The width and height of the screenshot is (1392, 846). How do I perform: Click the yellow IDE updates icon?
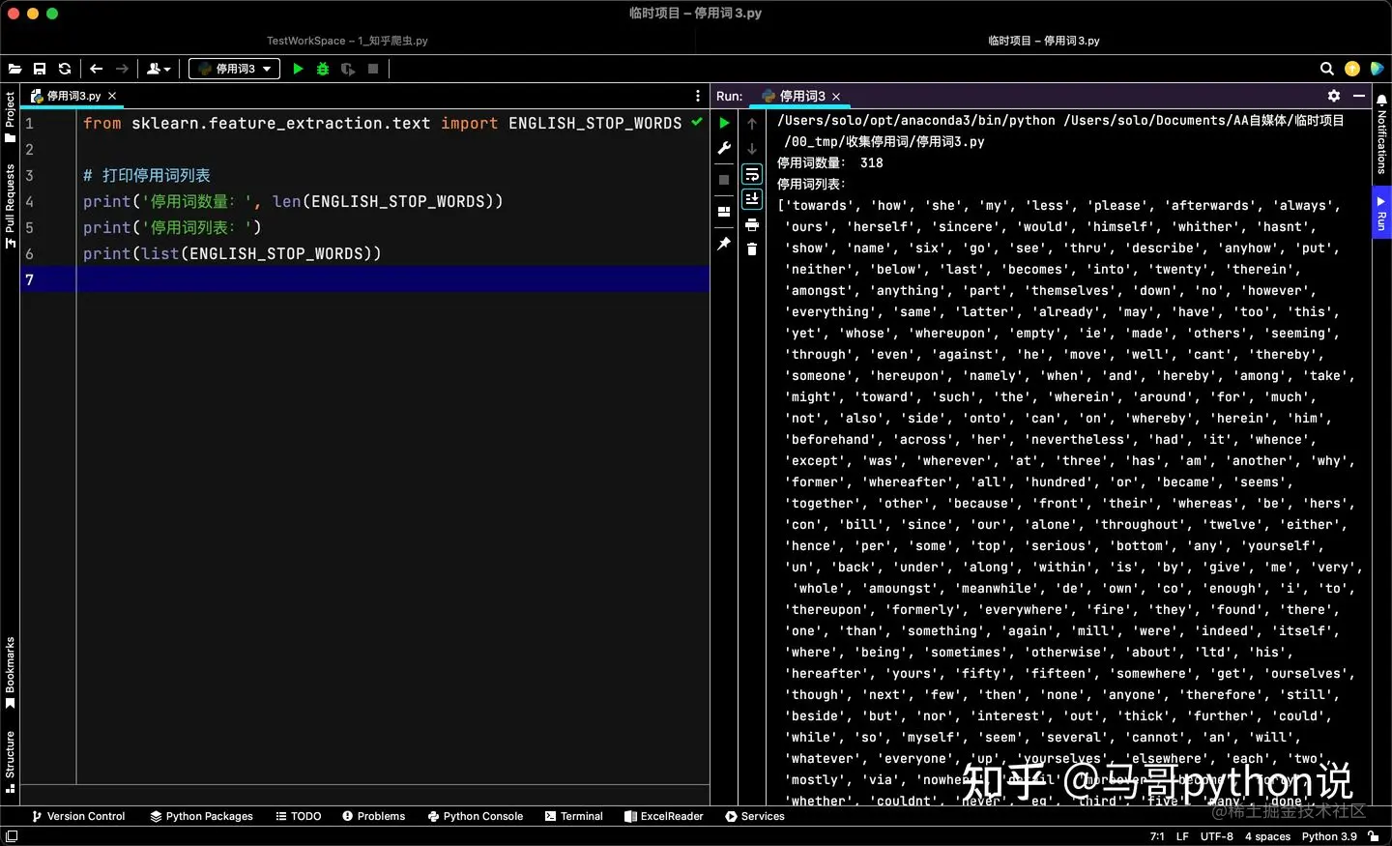tap(1352, 69)
